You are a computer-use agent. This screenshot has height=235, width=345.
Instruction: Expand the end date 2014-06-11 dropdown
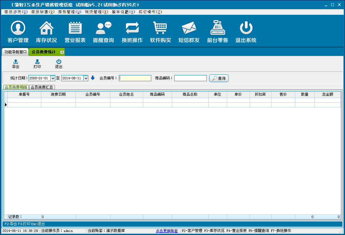(x=86, y=78)
